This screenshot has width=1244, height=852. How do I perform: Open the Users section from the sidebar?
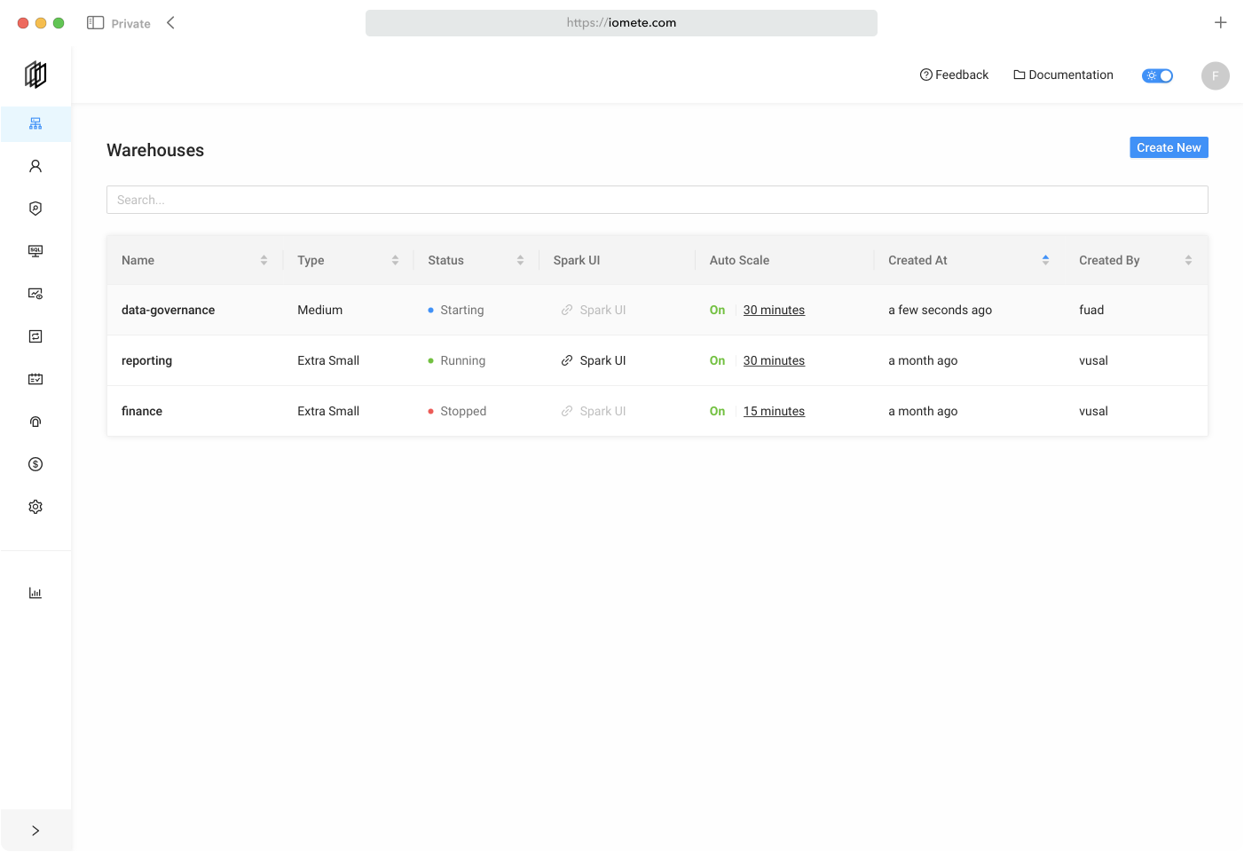click(35, 166)
